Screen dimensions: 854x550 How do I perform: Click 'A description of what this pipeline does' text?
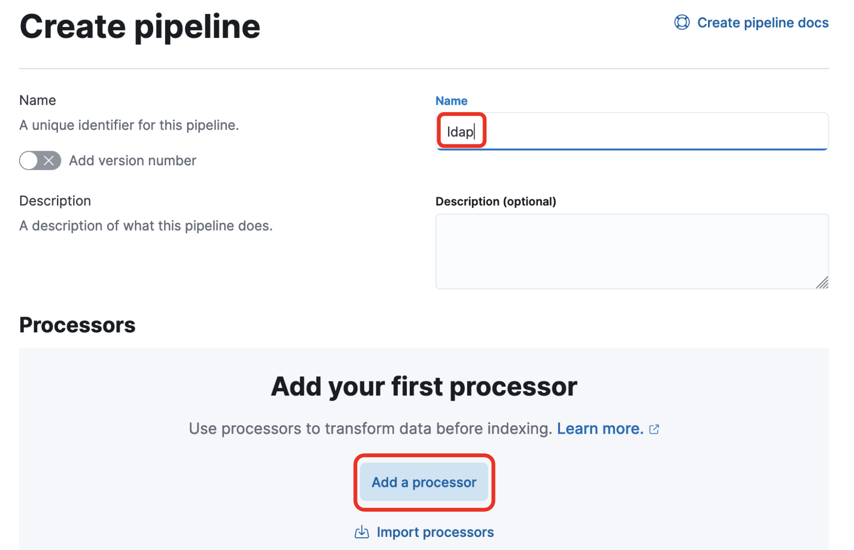(146, 226)
